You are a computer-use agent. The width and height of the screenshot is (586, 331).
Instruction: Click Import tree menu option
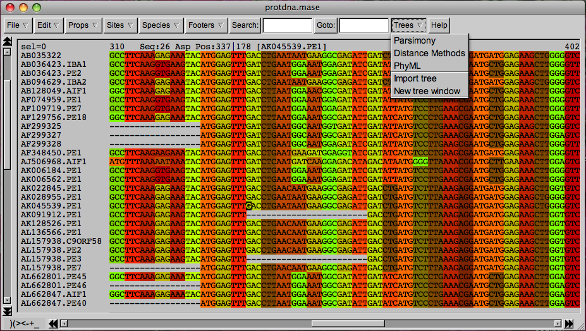[415, 78]
